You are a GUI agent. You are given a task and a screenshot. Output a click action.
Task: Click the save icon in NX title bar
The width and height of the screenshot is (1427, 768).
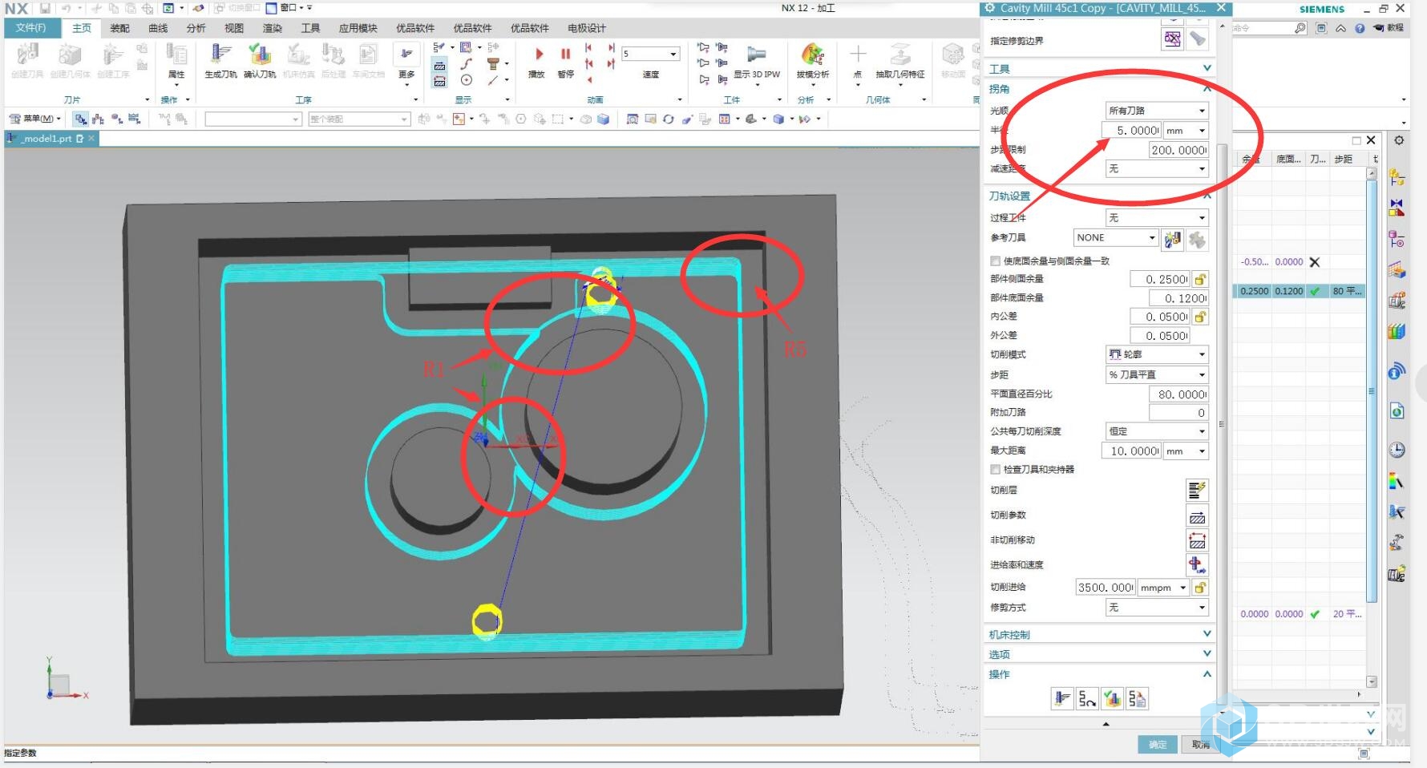(45, 8)
